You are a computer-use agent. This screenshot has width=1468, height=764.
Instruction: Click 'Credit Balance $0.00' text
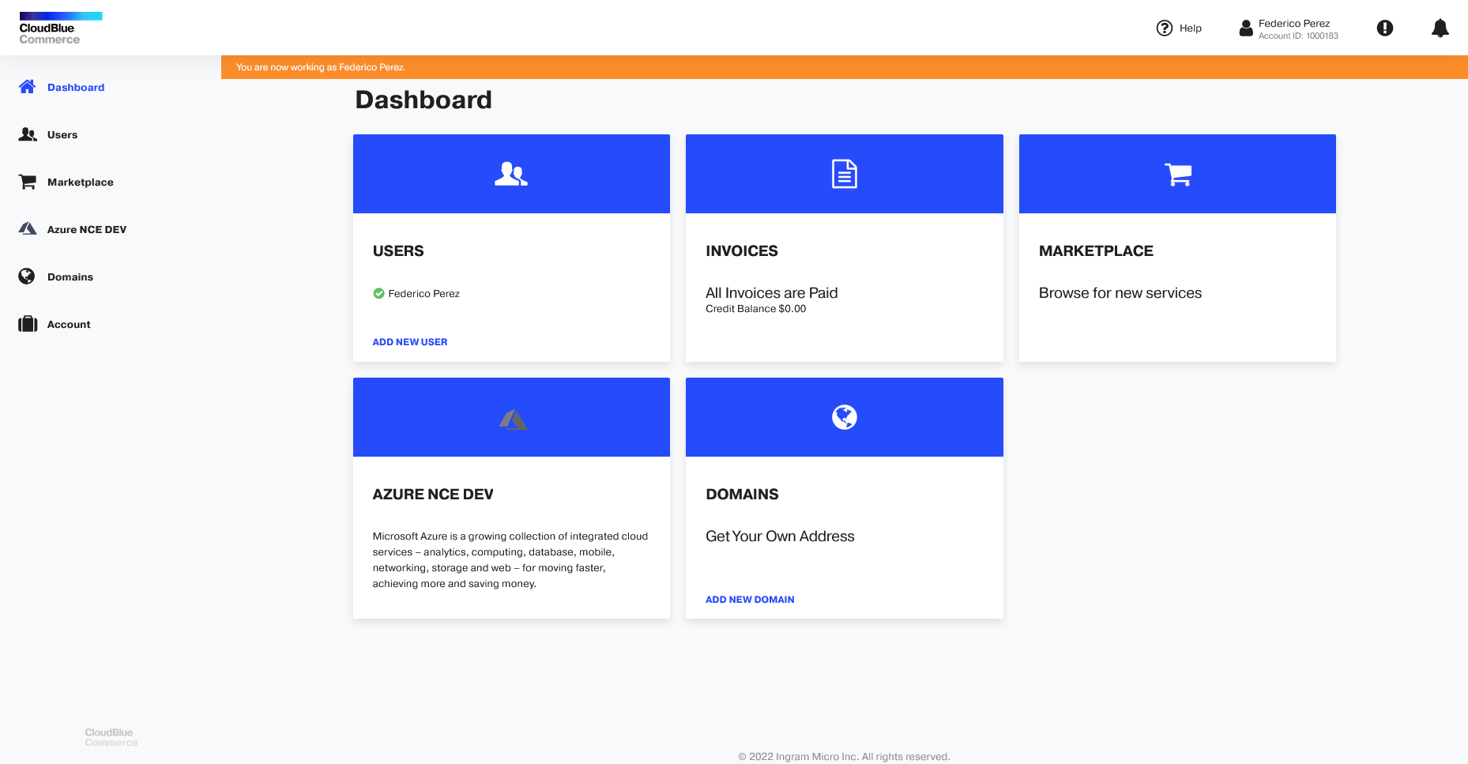(756, 309)
